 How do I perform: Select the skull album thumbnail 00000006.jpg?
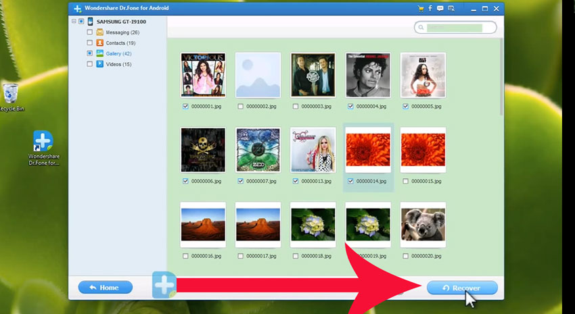click(x=203, y=150)
